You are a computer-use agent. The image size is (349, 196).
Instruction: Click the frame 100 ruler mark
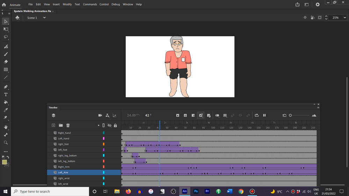(213, 128)
